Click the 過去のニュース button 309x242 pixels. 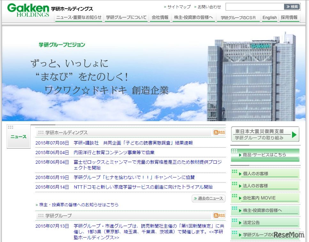click(208, 199)
